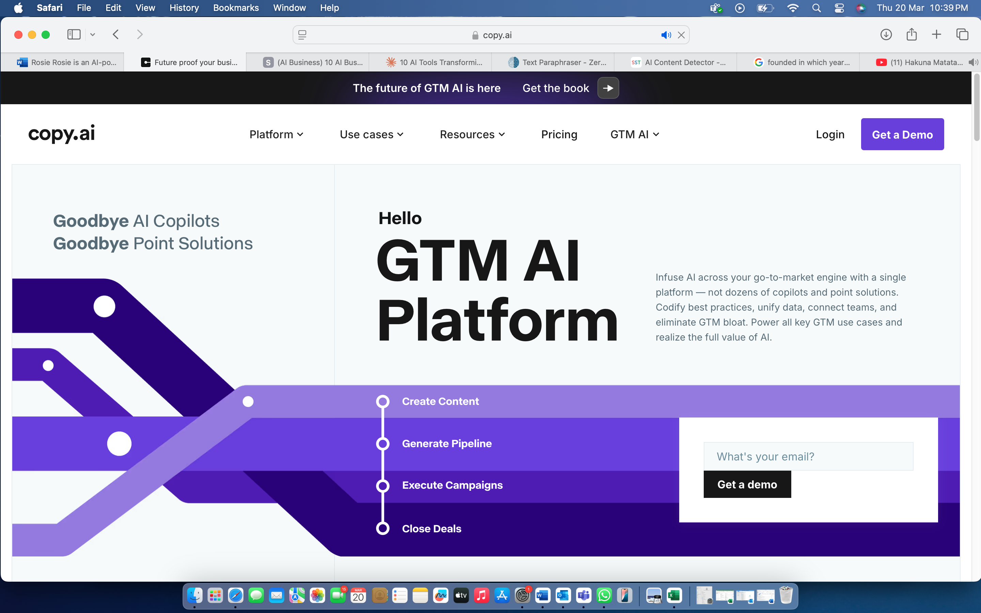Open the Bookmarks menu
Viewport: 981px width, 613px height.
235,8
